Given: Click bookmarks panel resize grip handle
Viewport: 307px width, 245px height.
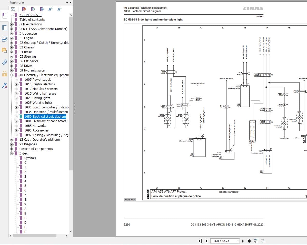Looking at the screenshot, I should tap(74, 109).
